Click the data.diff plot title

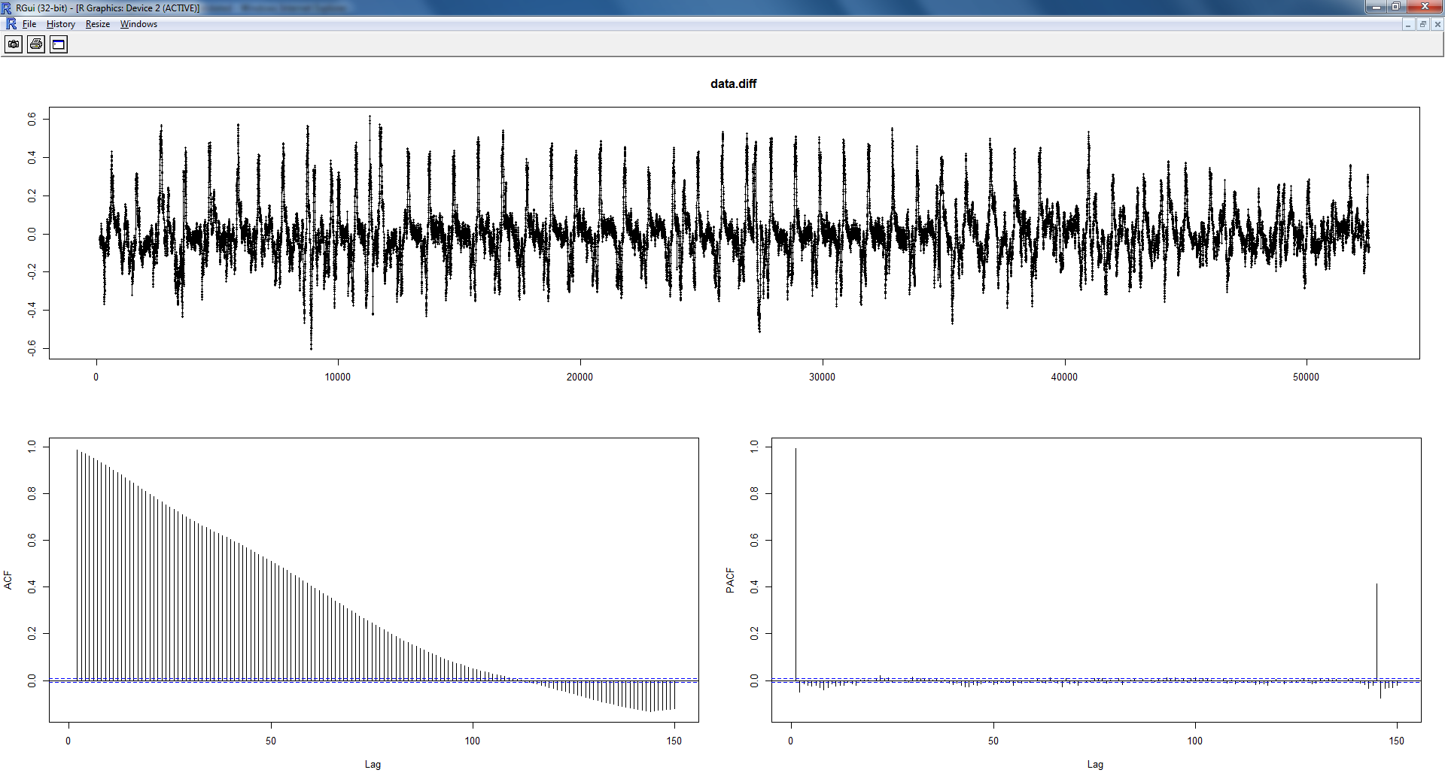click(733, 83)
